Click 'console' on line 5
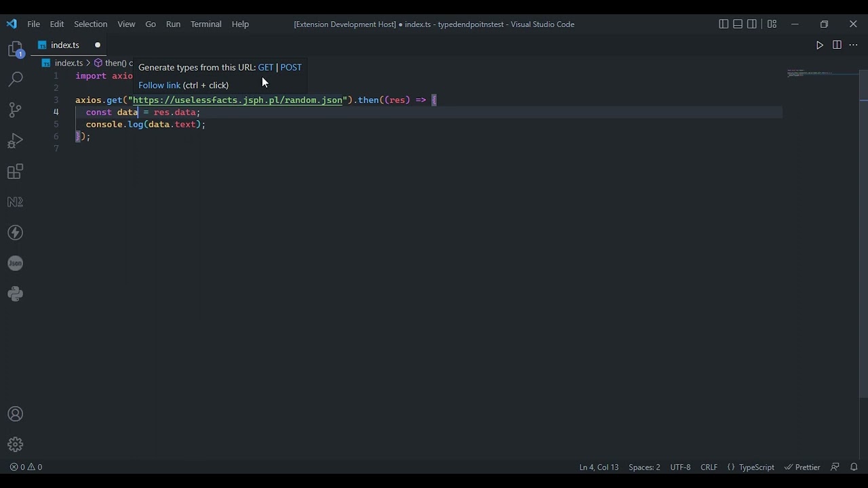Screen dimensions: 868x488 coord(104,124)
